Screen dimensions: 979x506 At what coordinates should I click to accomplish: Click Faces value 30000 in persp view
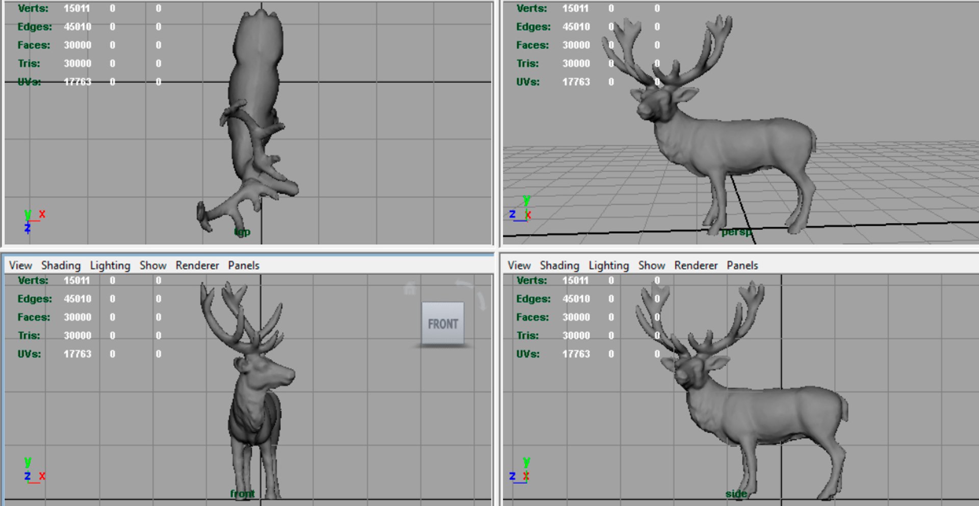pyautogui.click(x=576, y=45)
